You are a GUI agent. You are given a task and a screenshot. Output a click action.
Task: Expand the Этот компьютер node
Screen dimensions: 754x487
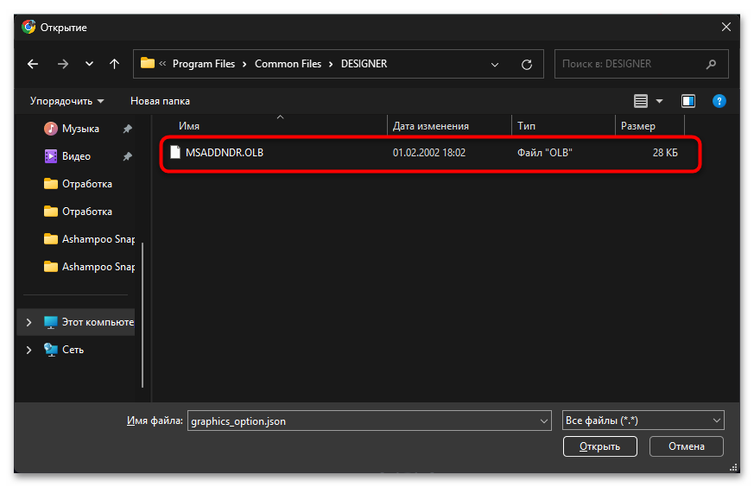point(29,322)
